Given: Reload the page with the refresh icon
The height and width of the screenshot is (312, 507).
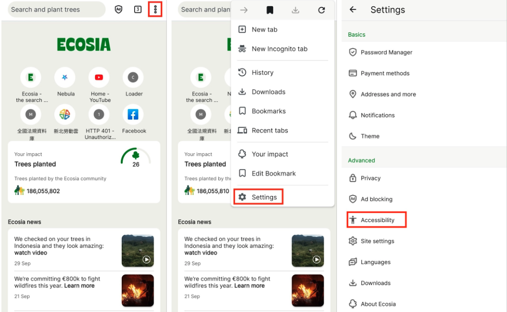Looking at the screenshot, I should 322,10.
